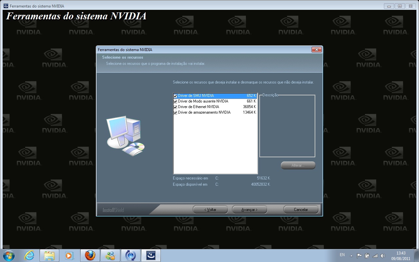Proceed with the Avançar button

249,210
